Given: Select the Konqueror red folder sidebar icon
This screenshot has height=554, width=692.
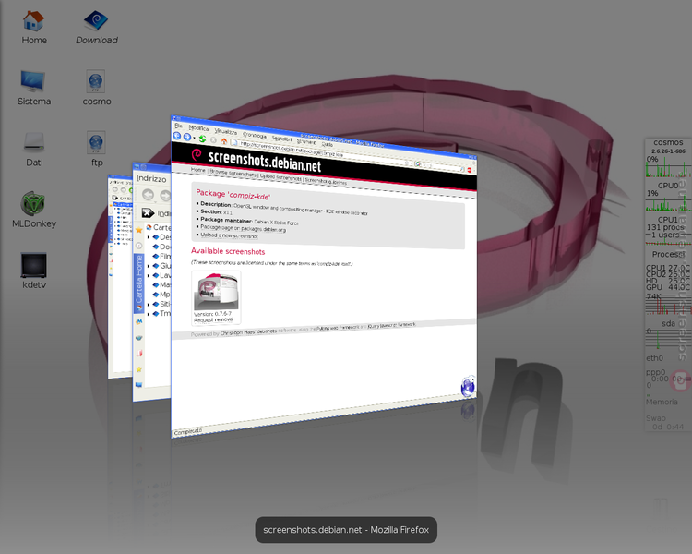Looking at the screenshot, I should tap(138, 353).
